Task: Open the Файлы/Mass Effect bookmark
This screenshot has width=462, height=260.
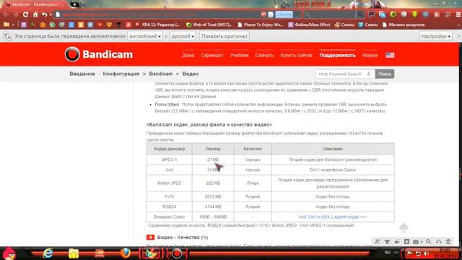Action: (309, 25)
